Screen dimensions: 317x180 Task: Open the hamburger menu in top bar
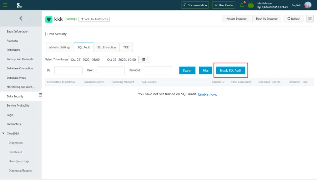coord(5,5)
